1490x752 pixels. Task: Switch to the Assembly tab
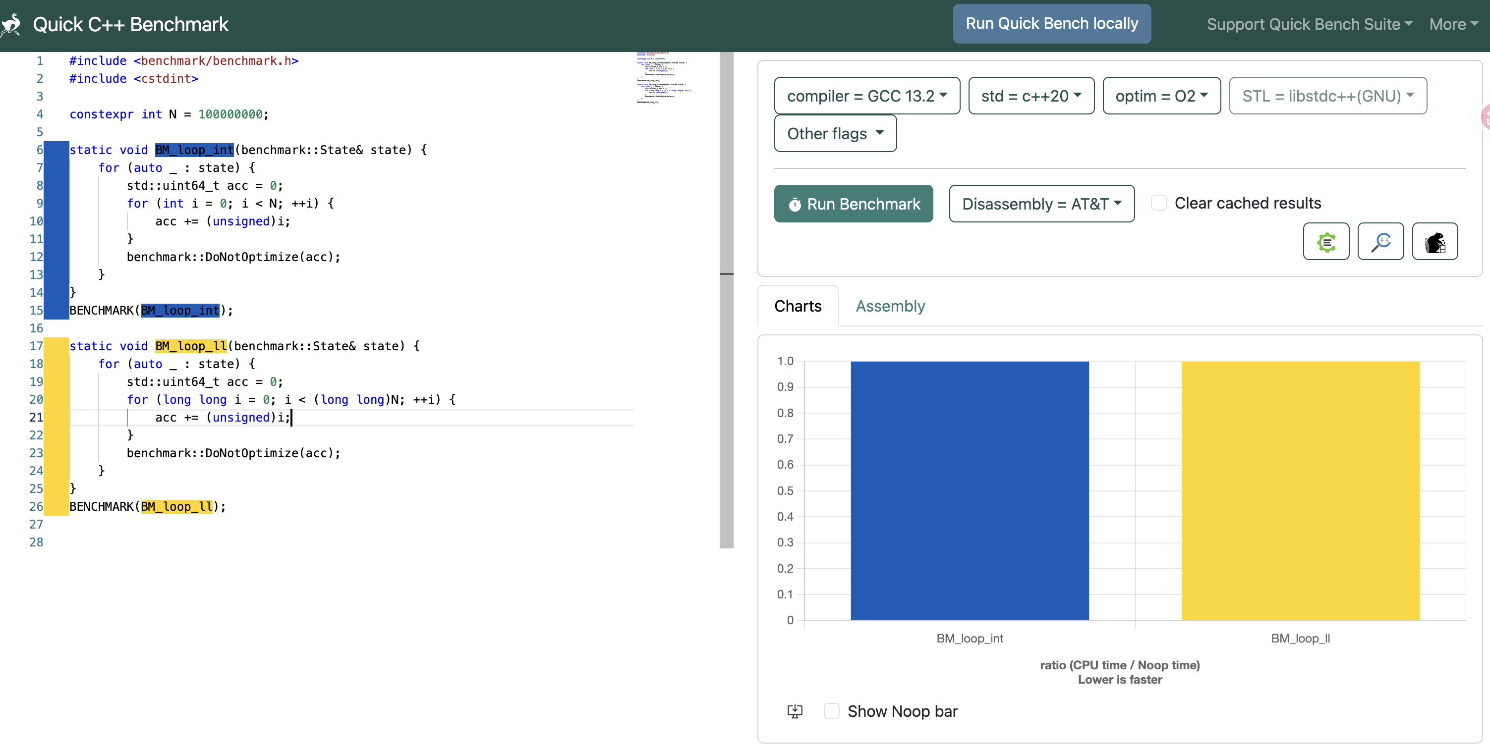[x=890, y=306]
